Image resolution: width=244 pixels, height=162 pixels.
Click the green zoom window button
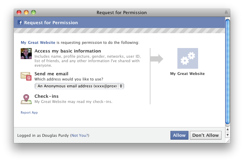tap(33, 12)
